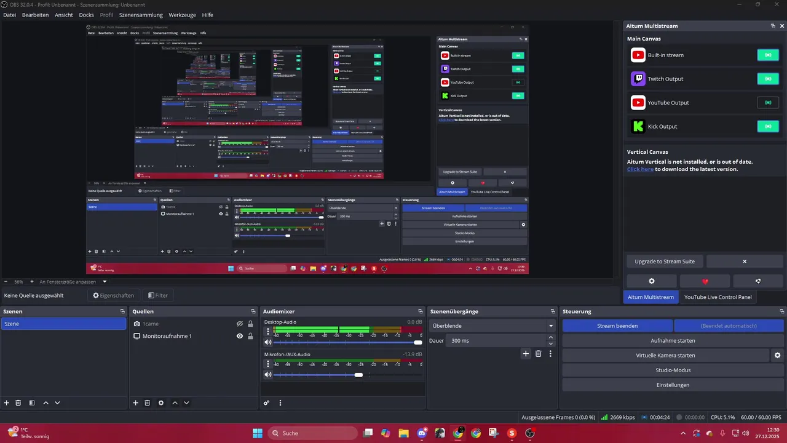The width and height of the screenshot is (787, 443).
Task: Open Einstellungen from the Steuerung panel
Action: point(673,385)
